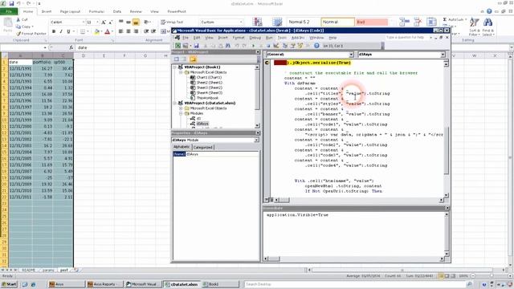Click the Align Text Left icon
The image size is (514, 289).
coord(121,31)
